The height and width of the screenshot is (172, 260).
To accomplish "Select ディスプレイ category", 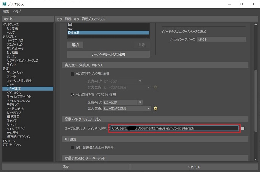I will 10,37.
